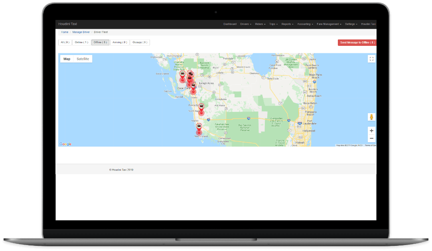Open the Dashboard nav item
Screen dimensions: 432x251
coord(230,24)
